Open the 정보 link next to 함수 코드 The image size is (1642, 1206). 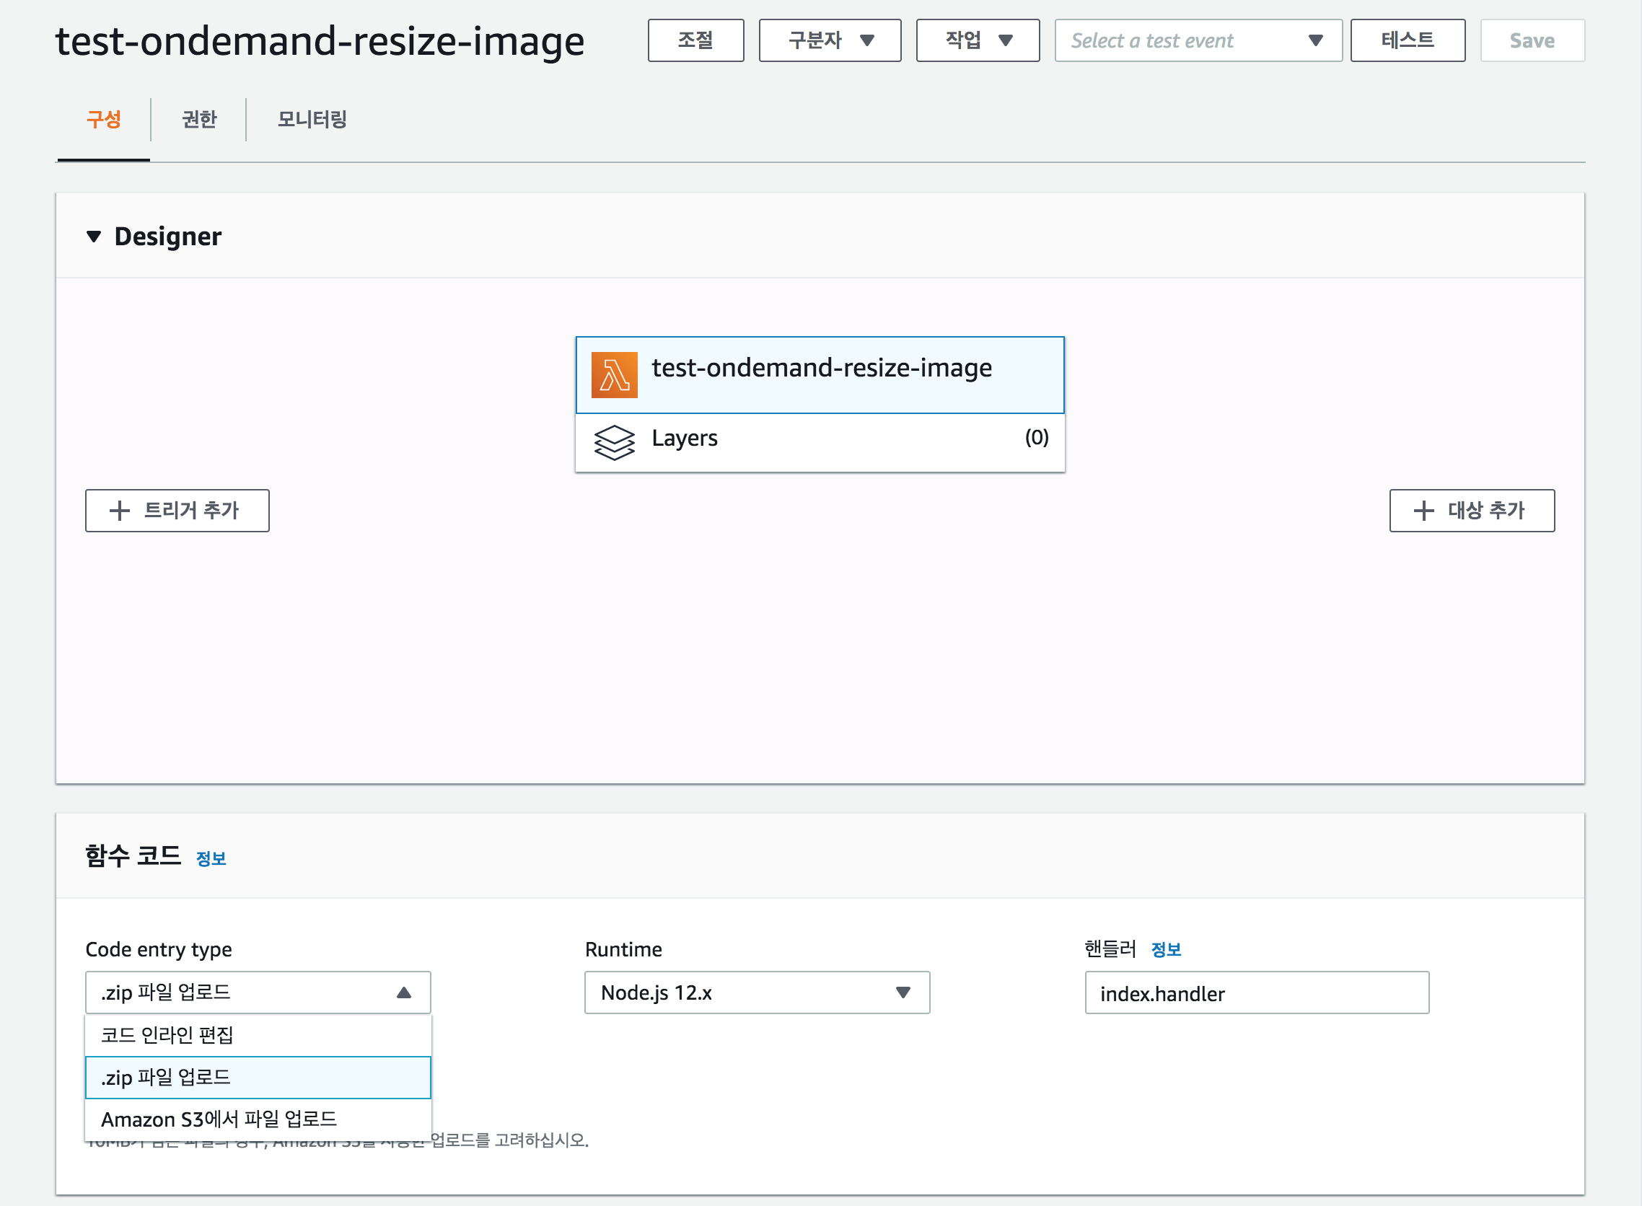pyautogui.click(x=211, y=858)
